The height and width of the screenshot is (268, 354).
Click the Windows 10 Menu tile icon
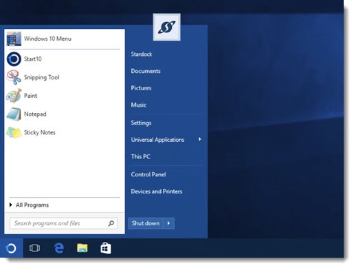coord(14,39)
